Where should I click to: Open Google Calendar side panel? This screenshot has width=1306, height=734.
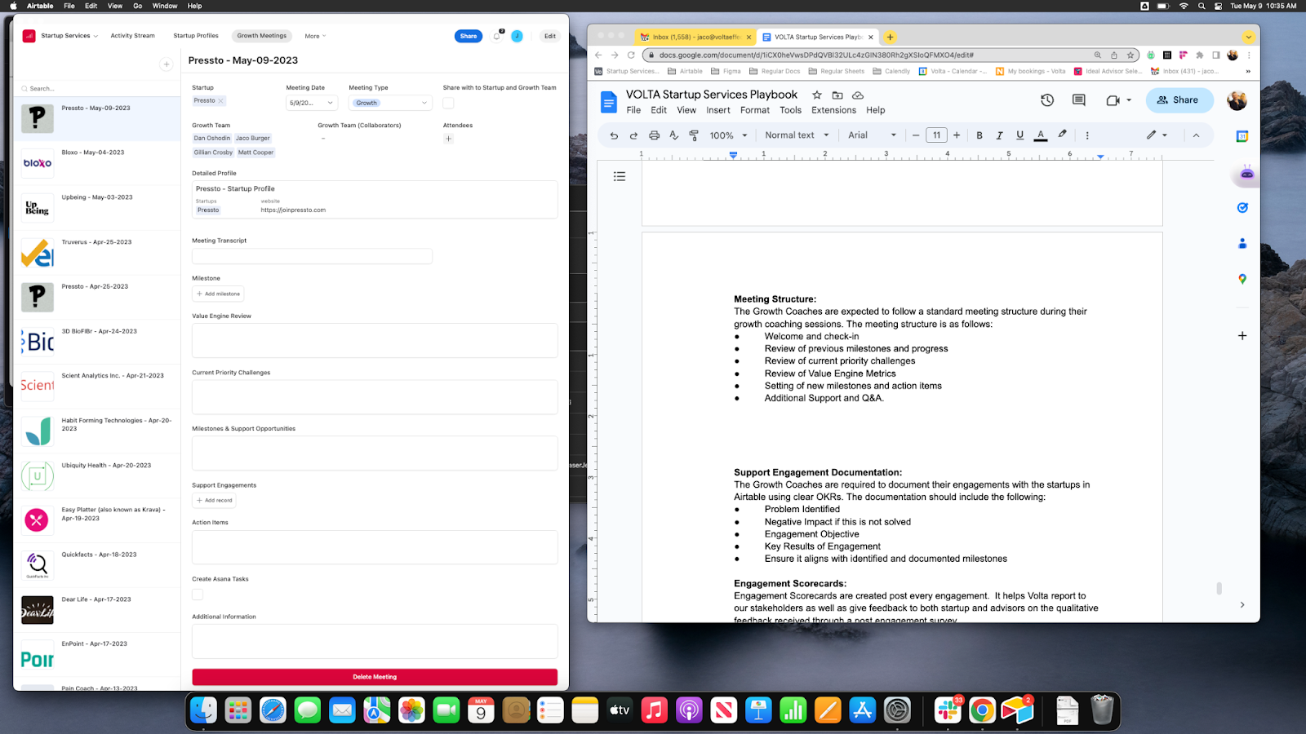1242,136
